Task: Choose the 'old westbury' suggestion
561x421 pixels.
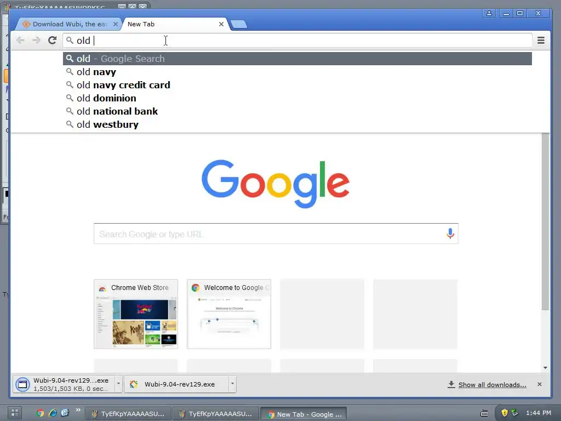Action: click(x=297, y=124)
